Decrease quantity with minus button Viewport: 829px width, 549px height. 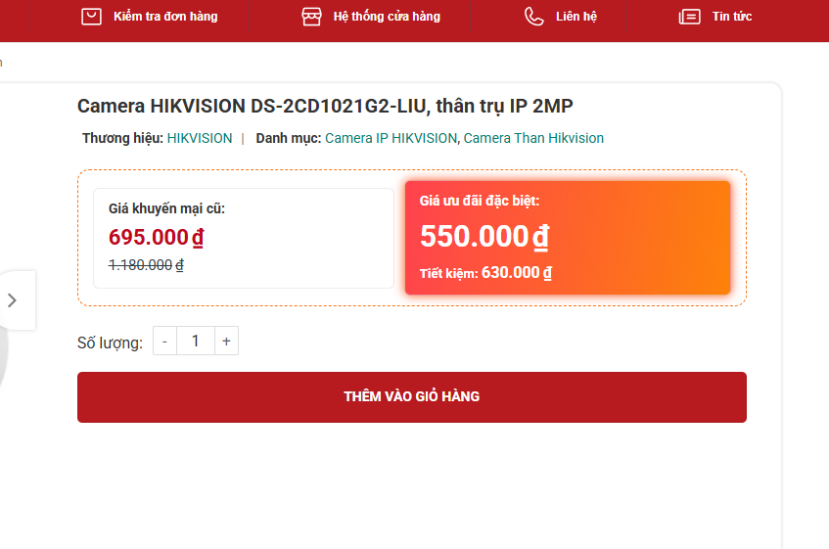165,341
